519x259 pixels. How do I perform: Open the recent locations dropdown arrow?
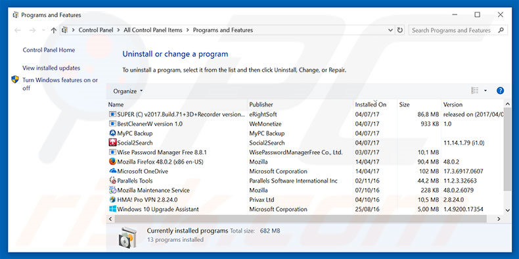click(43, 30)
